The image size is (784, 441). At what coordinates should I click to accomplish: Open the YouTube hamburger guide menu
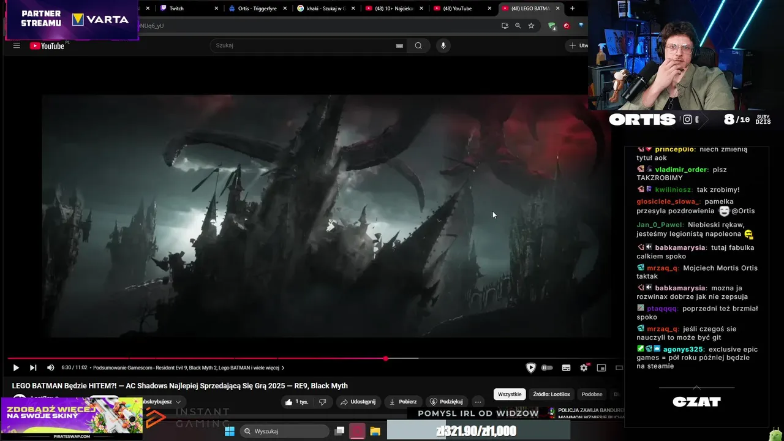point(17,45)
